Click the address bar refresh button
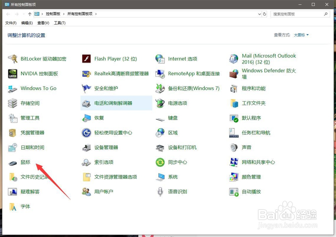Image resolution: width=336 pixels, height=237 pixels. (x=265, y=14)
